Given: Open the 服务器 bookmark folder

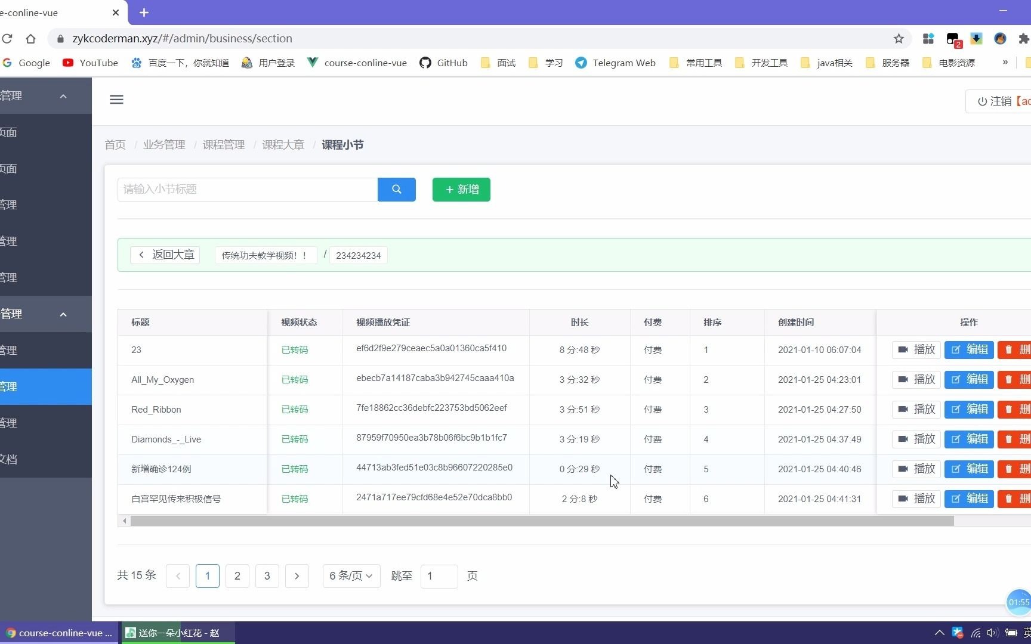Looking at the screenshot, I should coord(887,63).
